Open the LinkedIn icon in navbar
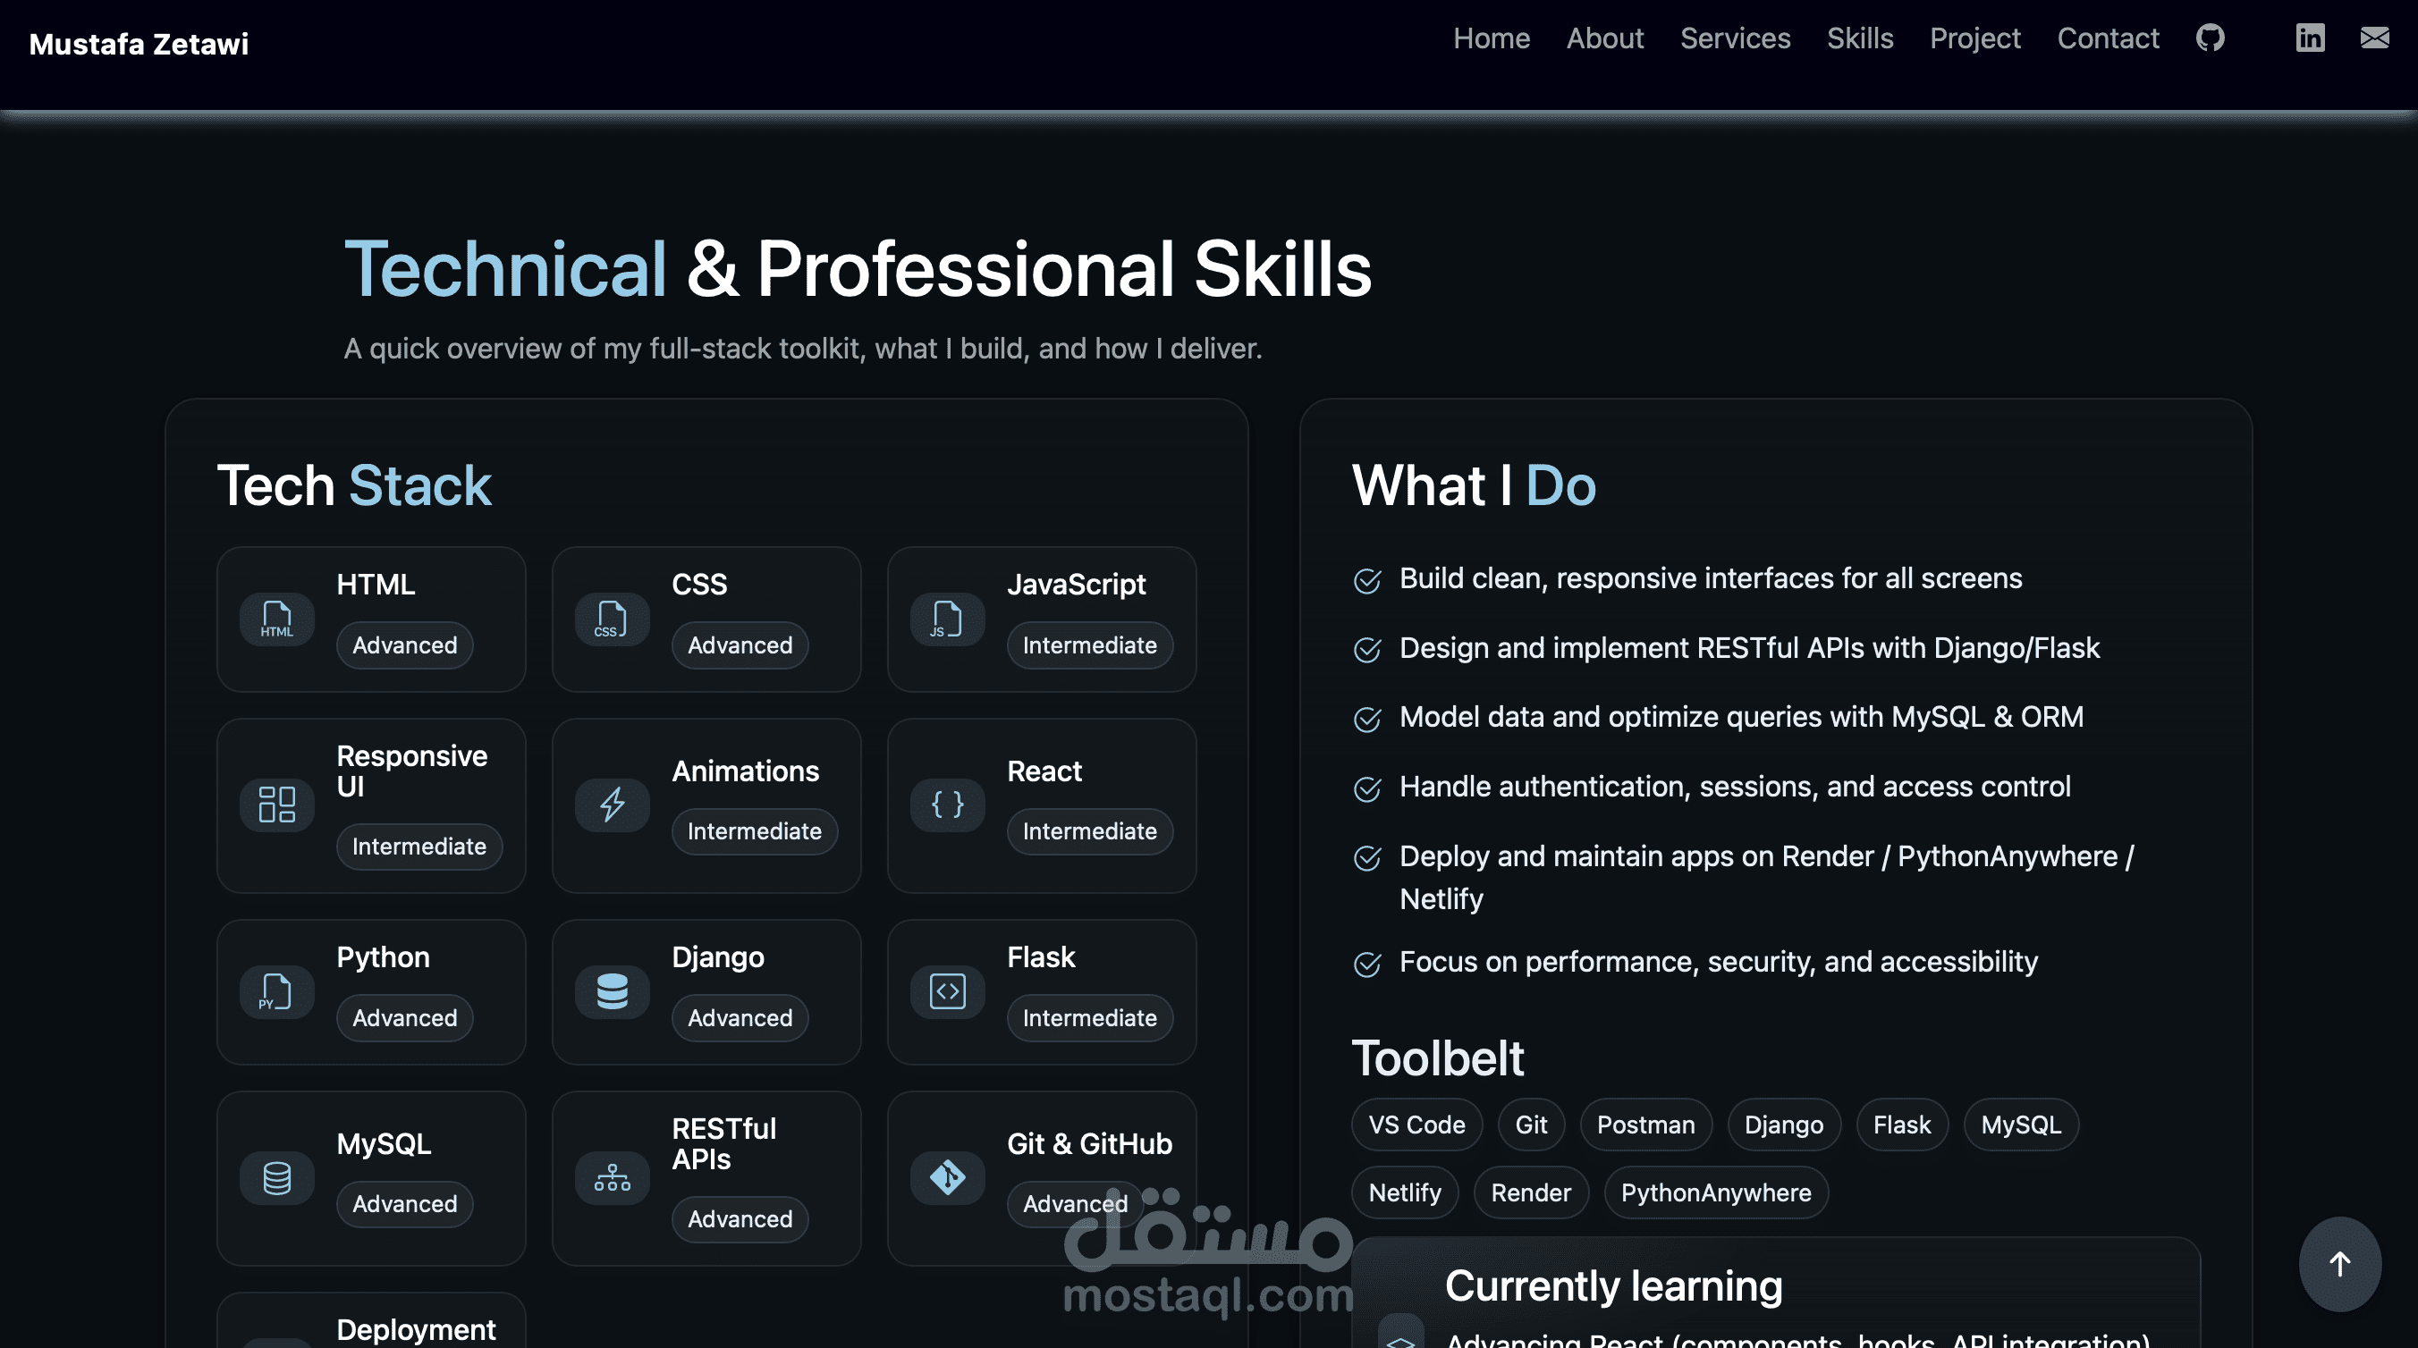Screen dimensions: 2418x1348 [x=2310, y=38]
